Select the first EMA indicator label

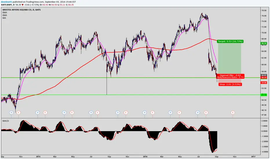[x=5, y=12]
